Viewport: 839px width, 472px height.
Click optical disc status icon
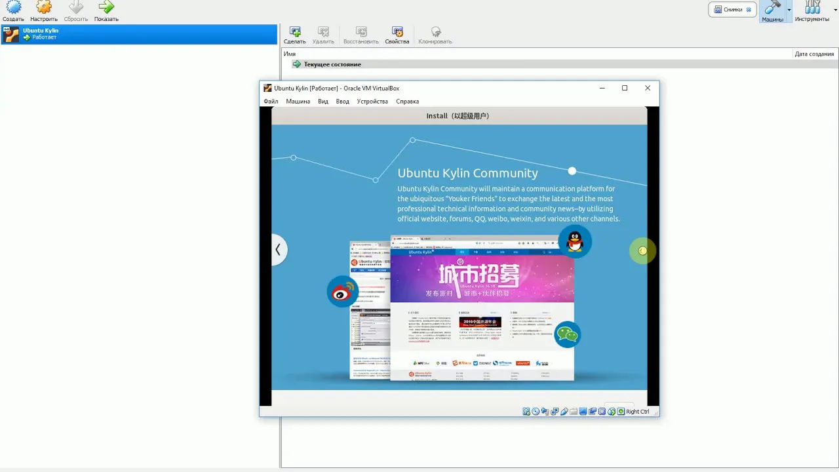536,412
